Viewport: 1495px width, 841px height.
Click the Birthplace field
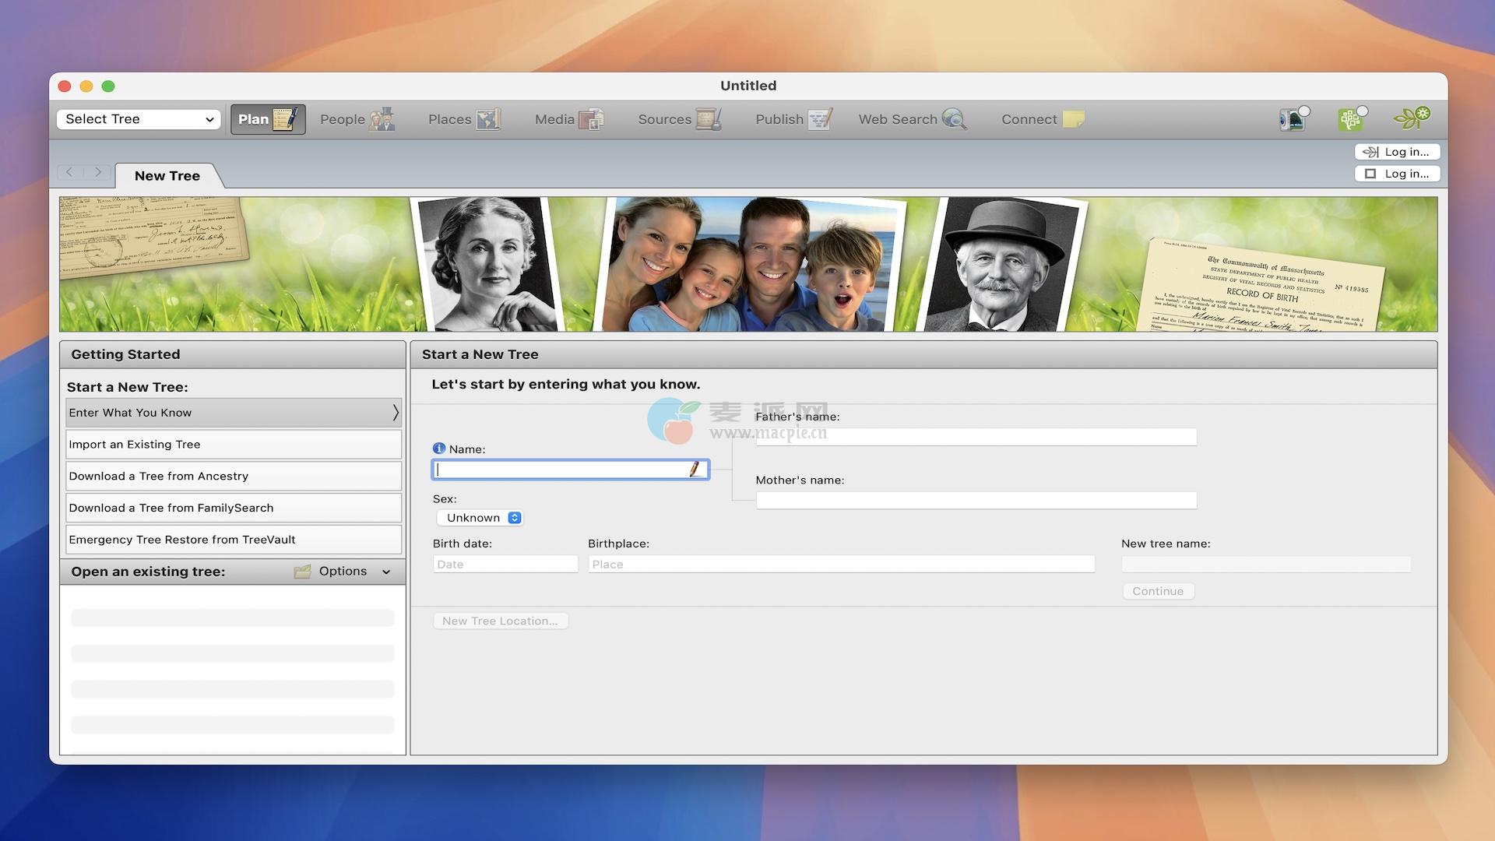coord(842,564)
